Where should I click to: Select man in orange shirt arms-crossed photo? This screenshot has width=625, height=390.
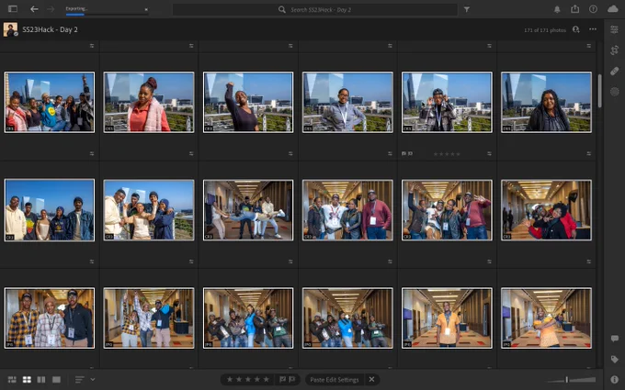[x=546, y=318]
